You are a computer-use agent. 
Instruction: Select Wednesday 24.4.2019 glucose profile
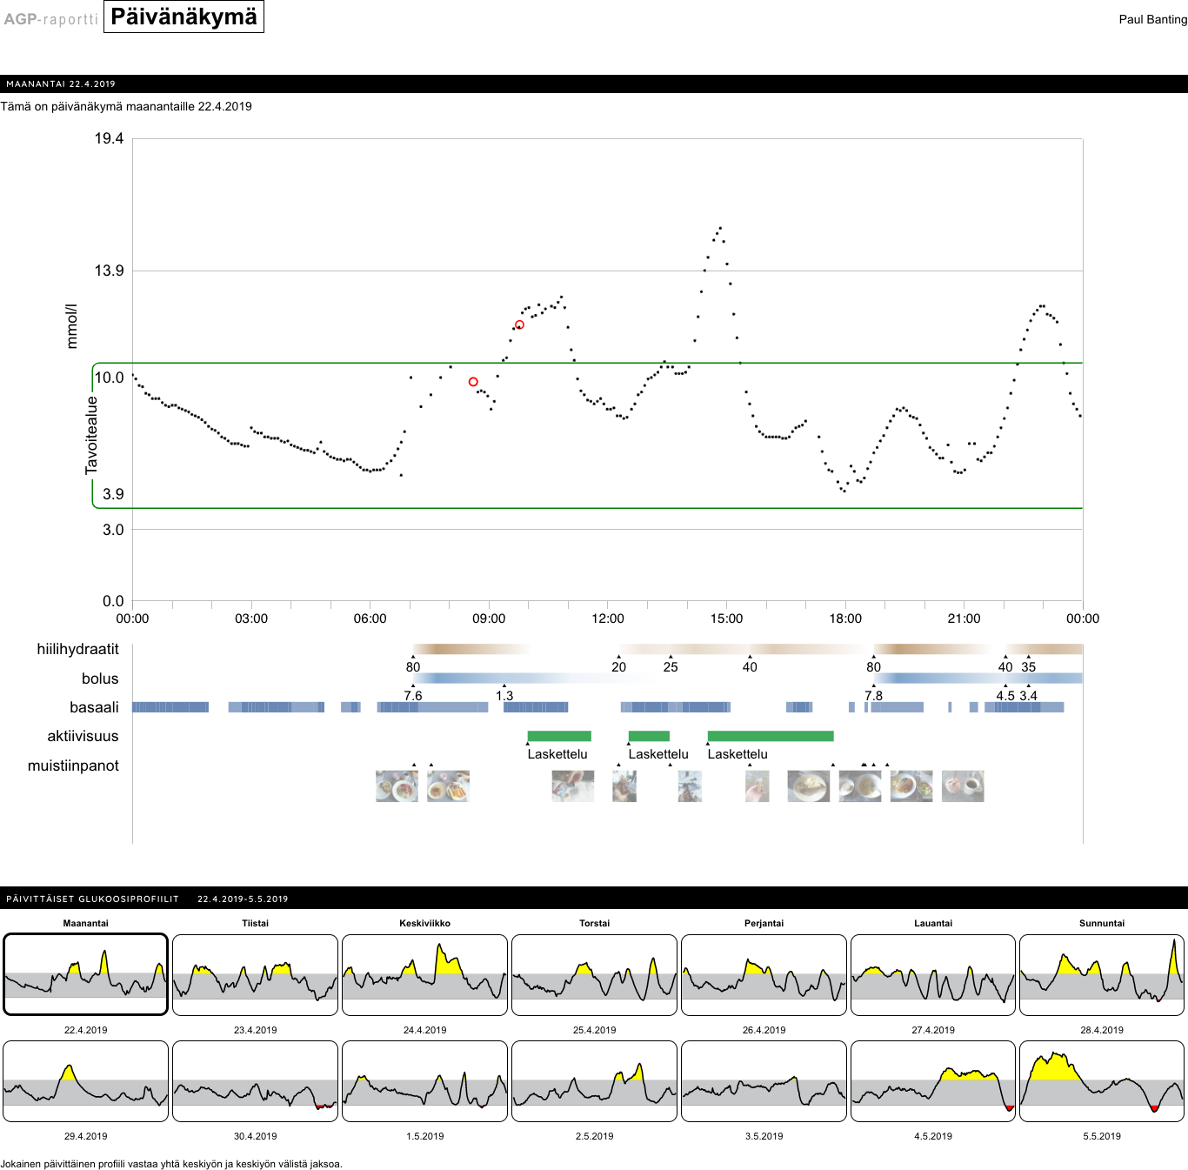click(424, 974)
